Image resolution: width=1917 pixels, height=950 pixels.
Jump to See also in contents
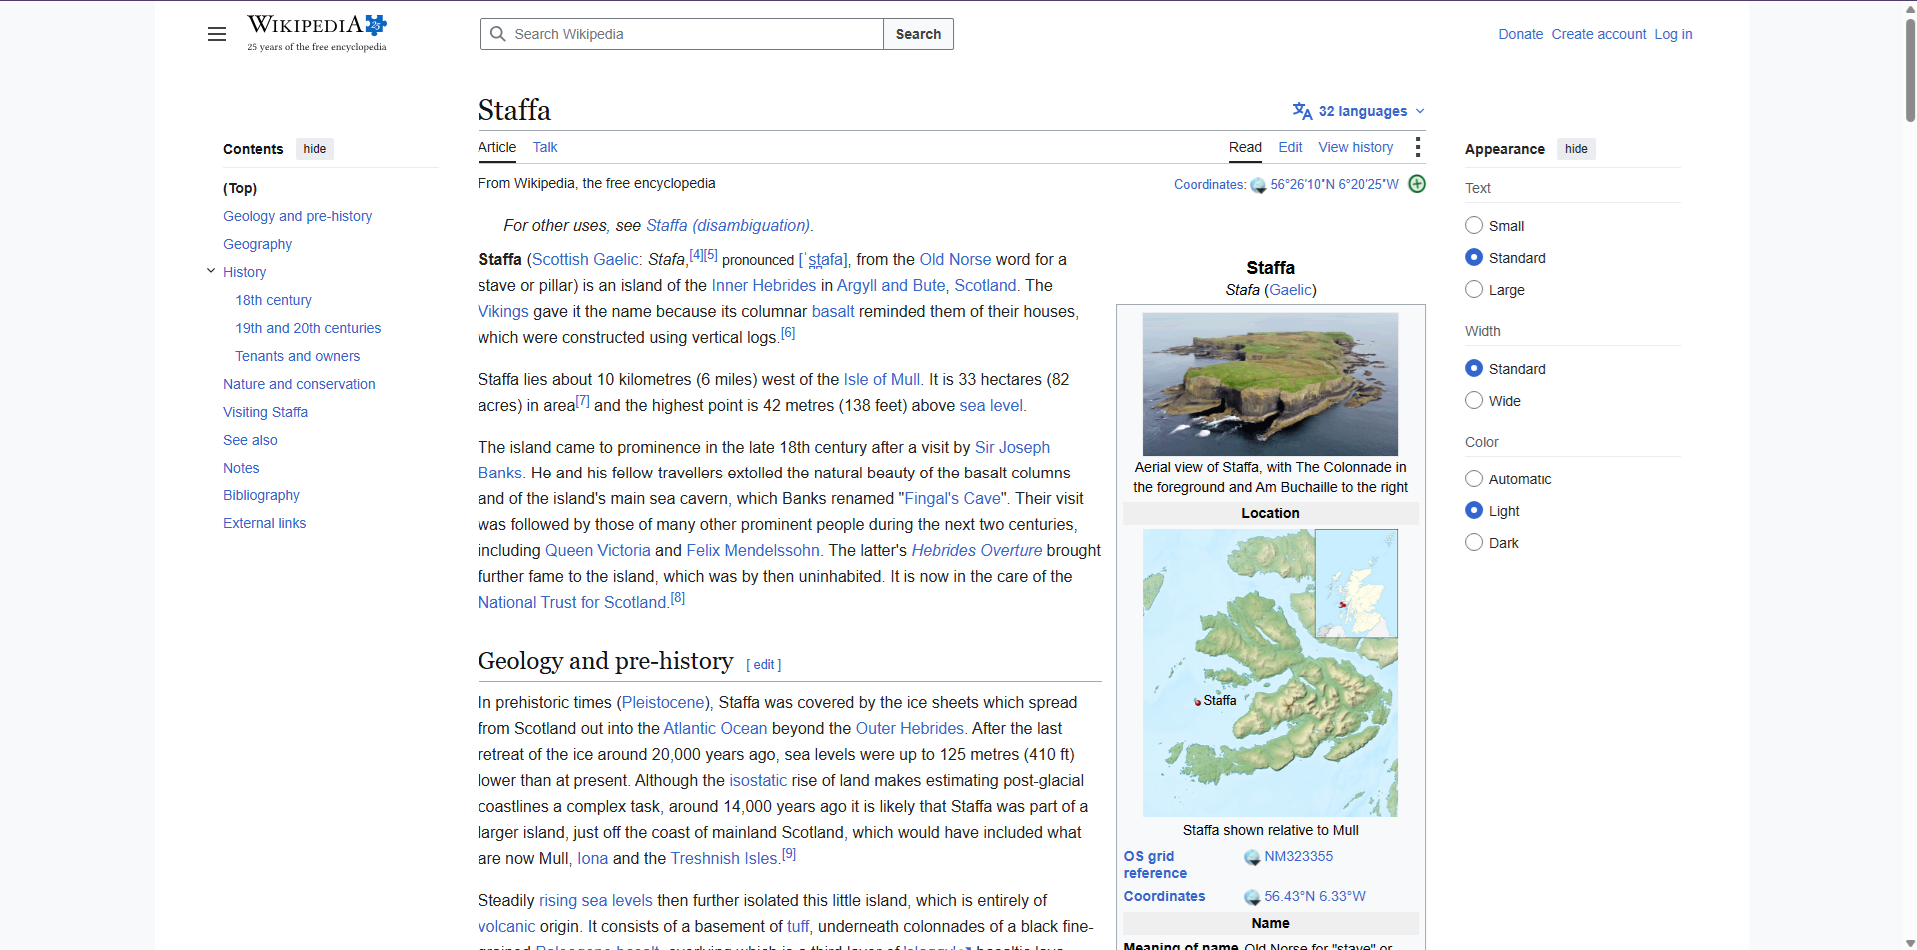pos(251,440)
